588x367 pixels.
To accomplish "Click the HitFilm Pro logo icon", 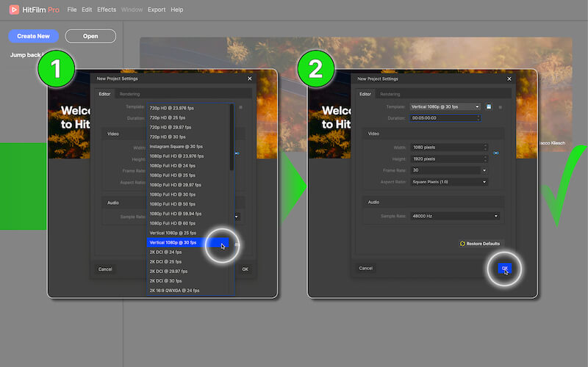I will coord(14,10).
